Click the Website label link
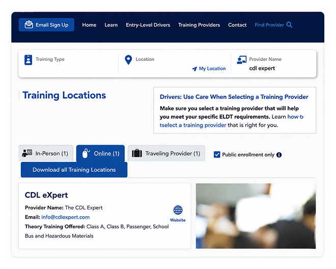 (x=178, y=220)
